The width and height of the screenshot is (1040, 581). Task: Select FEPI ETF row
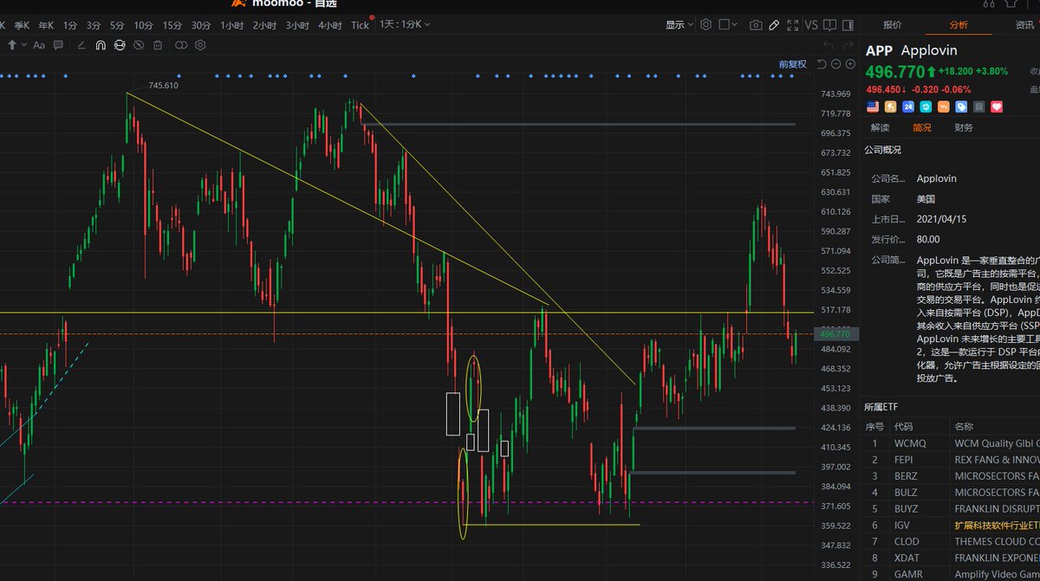point(952,460)
